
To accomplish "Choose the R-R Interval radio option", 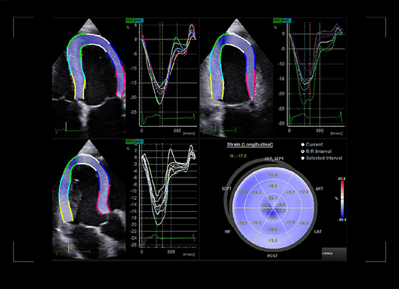I will point(303,151).
